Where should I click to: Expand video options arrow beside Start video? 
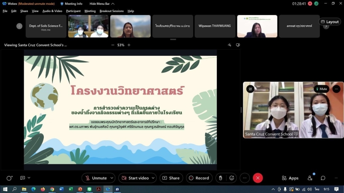pyautogui.click(x=154, y=178)
